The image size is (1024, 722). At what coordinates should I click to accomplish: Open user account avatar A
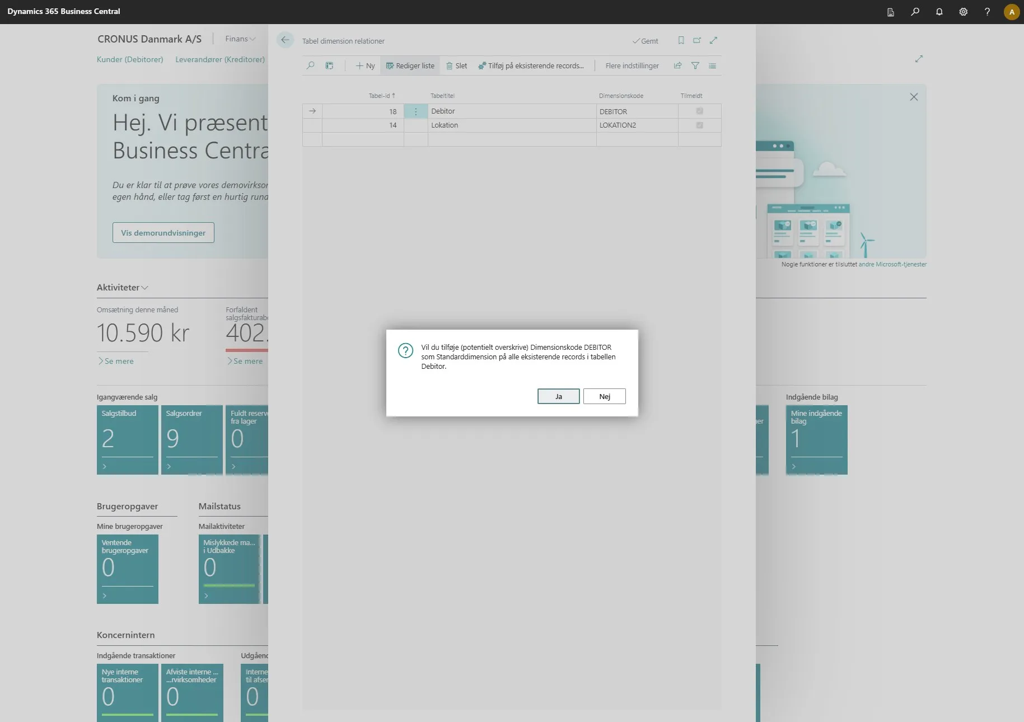coord(1012,12)
